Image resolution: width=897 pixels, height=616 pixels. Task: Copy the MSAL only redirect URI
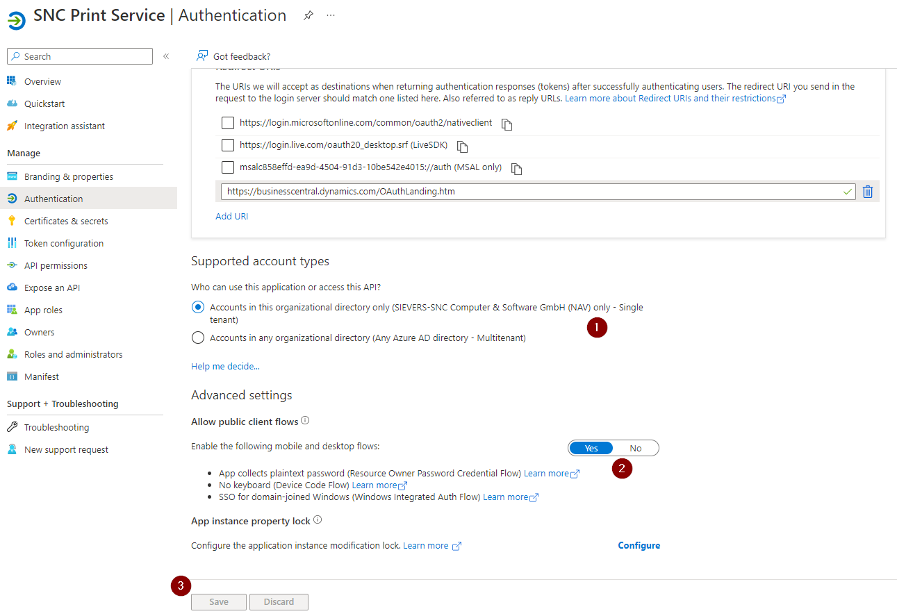coord(516,169)
